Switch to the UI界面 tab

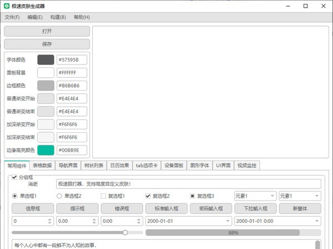(x=223, y=166)
